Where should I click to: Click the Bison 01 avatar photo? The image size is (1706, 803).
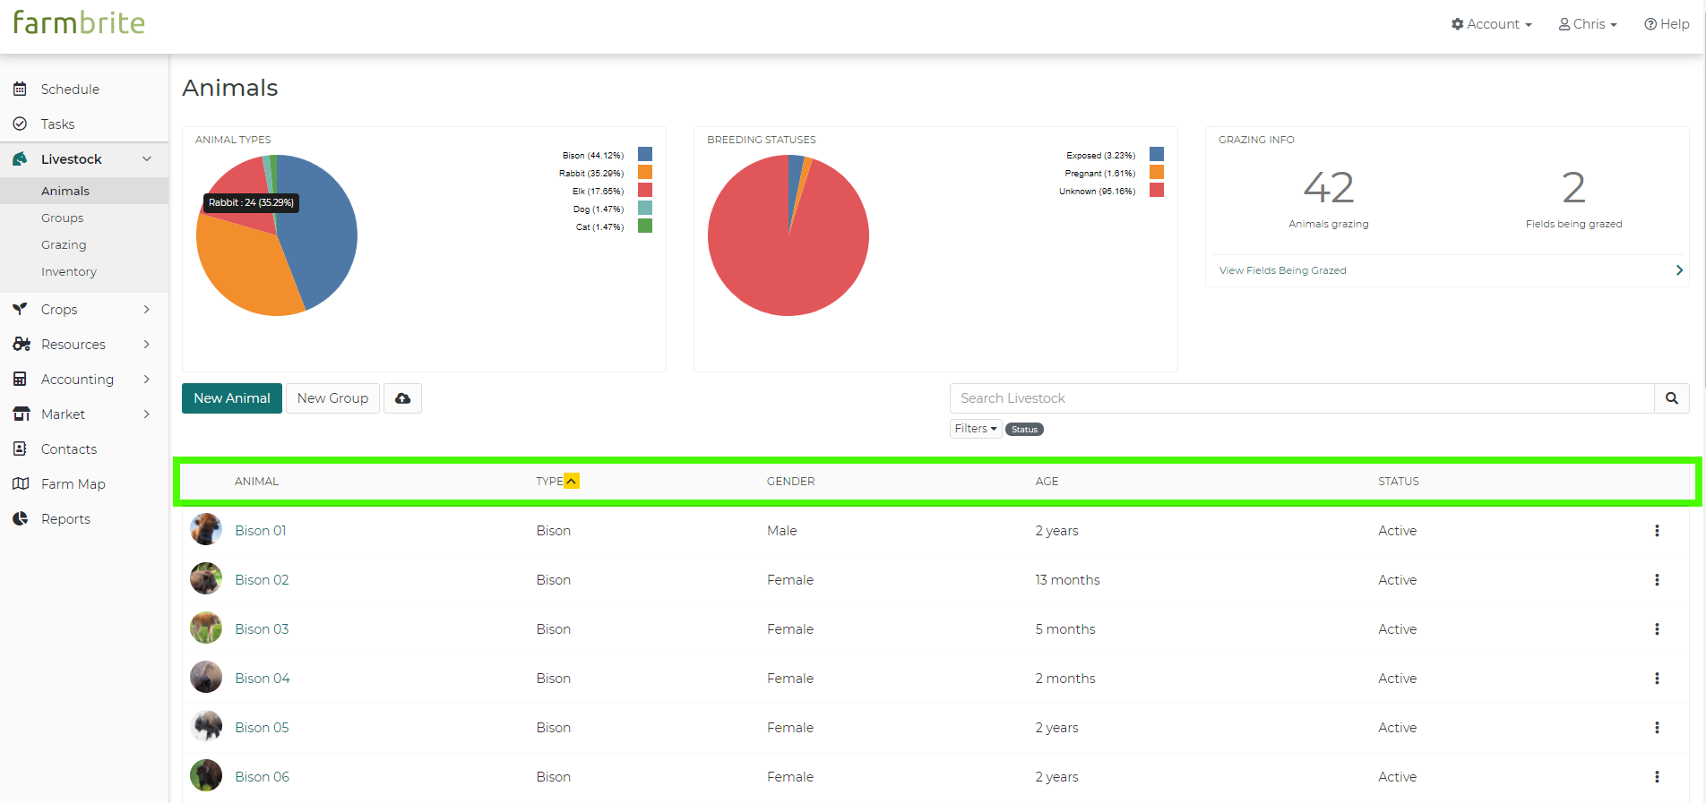(x=206, y=529)
